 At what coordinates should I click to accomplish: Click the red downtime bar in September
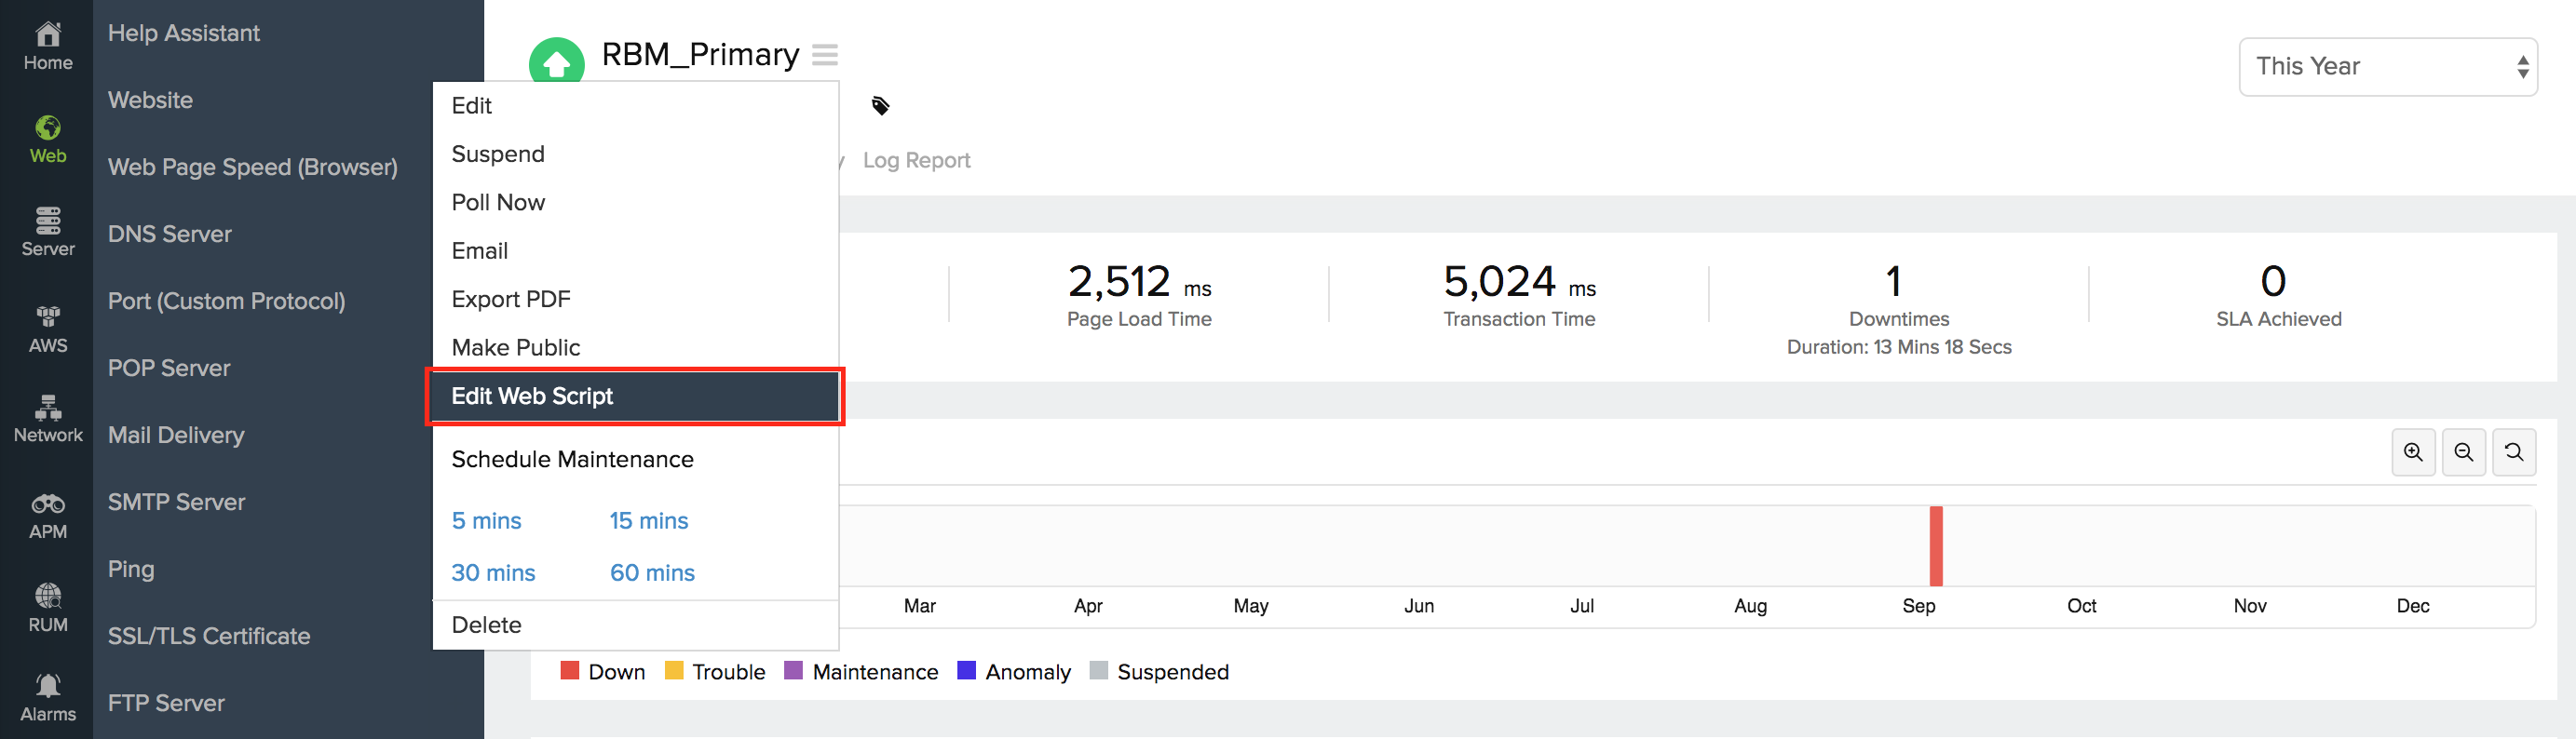tap(1936, 546)
